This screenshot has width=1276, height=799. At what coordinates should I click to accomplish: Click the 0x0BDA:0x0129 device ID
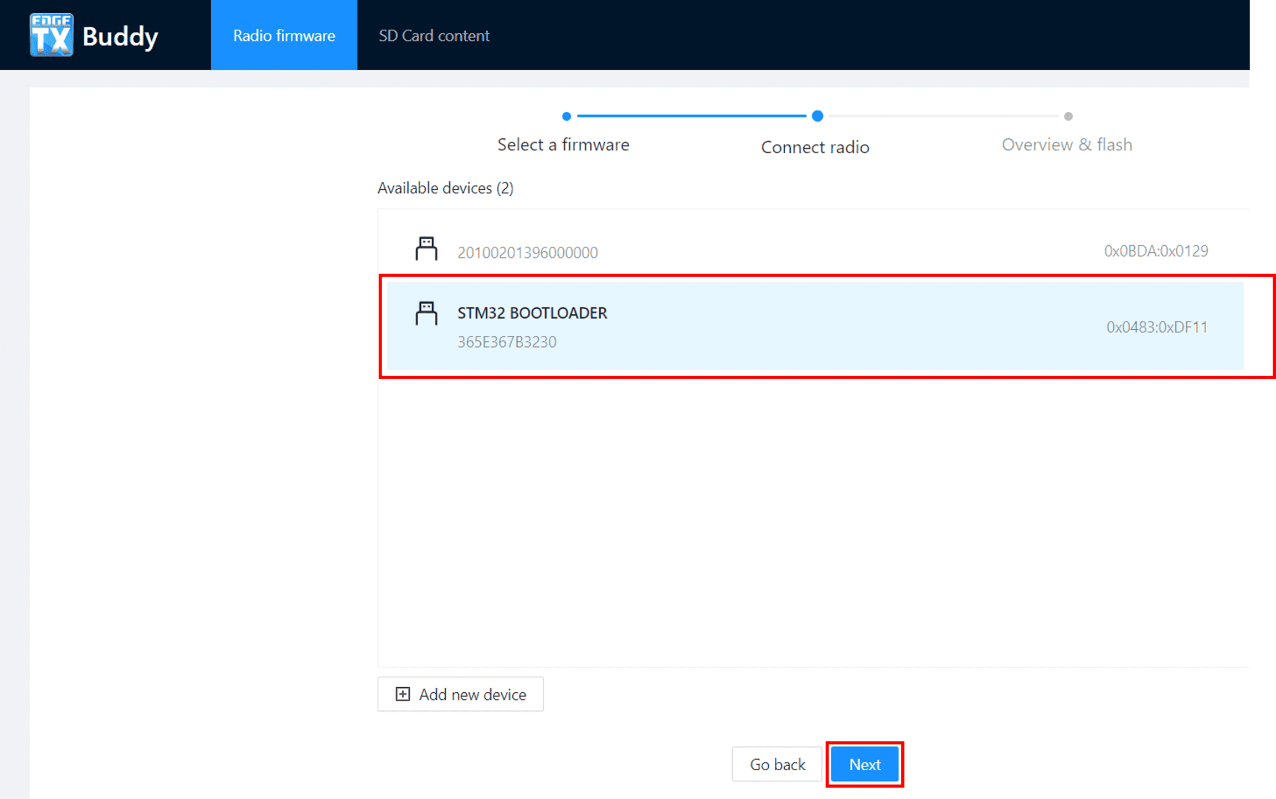pyautogui.click(x=1155, y=251)
